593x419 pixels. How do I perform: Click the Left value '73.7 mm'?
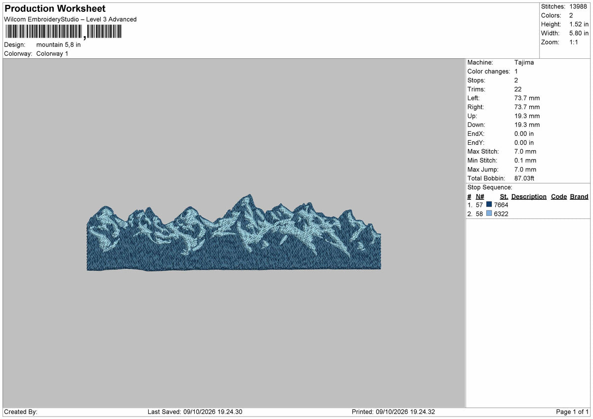pyautogui.click(x=527, y=98)
